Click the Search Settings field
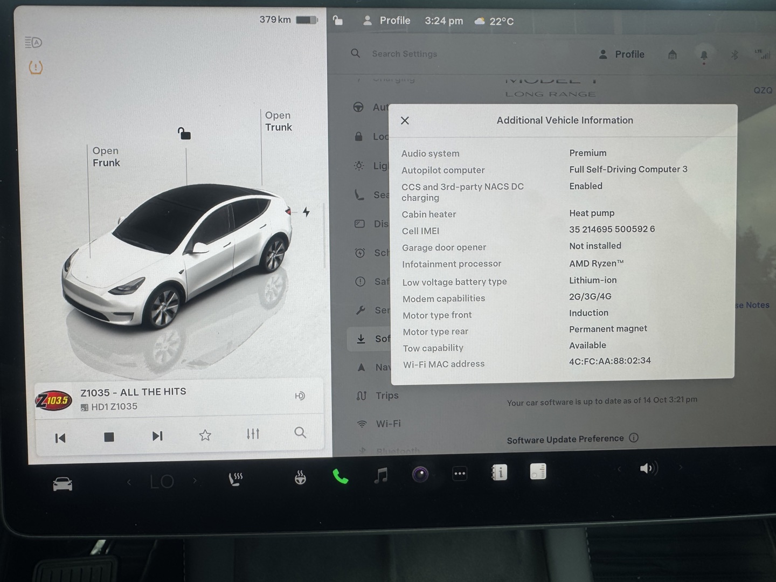Viewport: 776px width, 582px height. [404, 54]
